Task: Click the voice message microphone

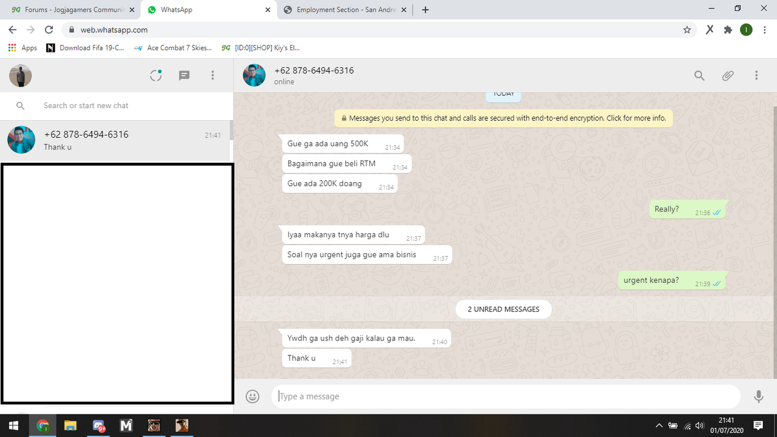Action: click(758, 396)
